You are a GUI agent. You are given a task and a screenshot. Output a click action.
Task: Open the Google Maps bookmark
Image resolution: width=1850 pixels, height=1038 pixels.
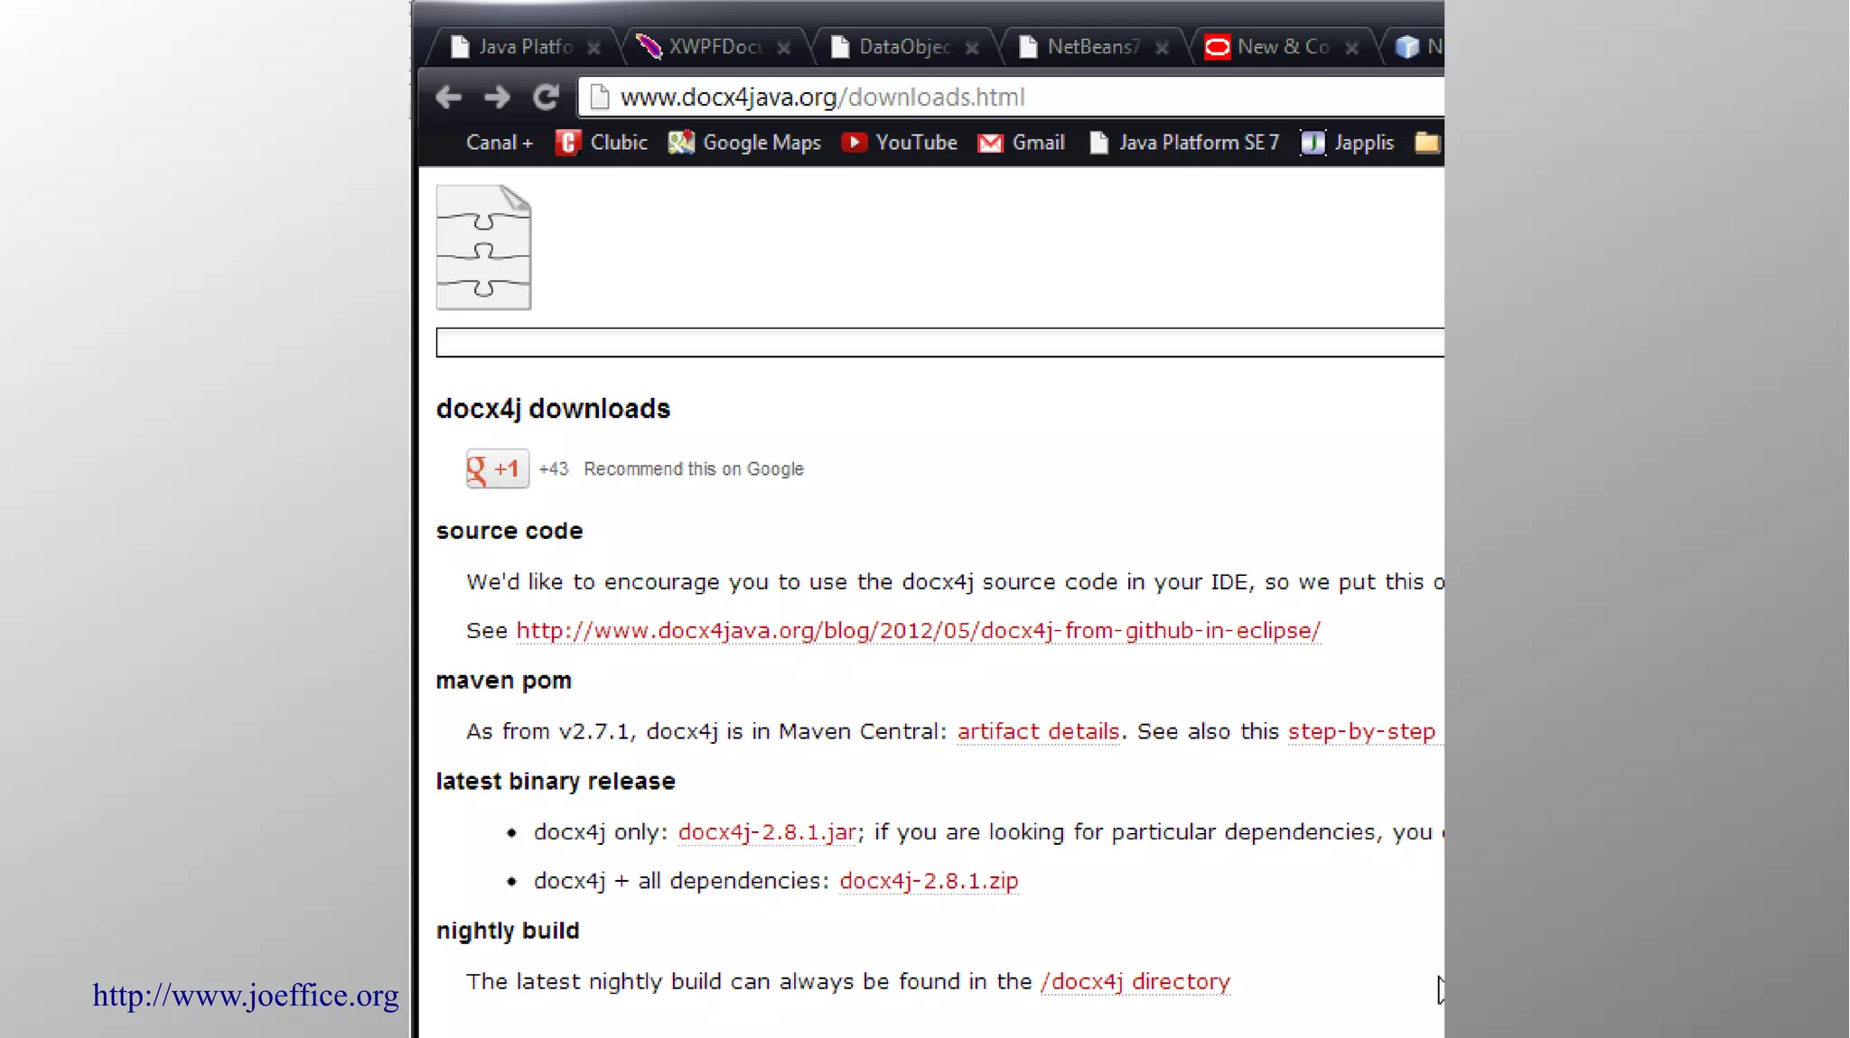click(x=745, y=143)
